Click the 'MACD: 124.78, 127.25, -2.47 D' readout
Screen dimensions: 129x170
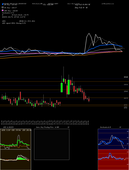point(14,17)
